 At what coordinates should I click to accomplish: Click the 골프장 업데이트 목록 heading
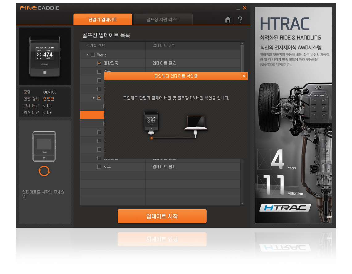[x=106, y=35]
